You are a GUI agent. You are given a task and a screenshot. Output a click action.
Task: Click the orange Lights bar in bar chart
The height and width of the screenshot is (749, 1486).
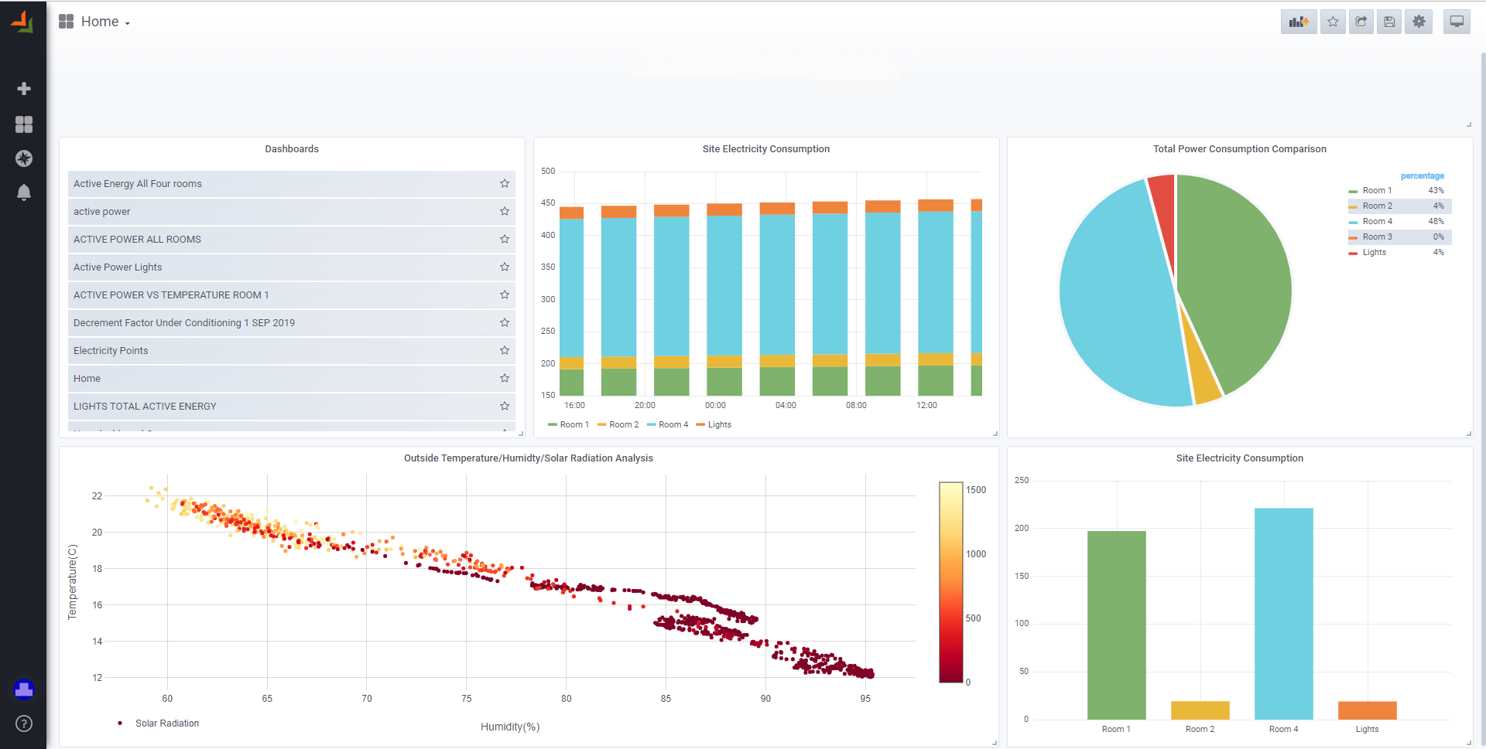tap(1367, 710)
